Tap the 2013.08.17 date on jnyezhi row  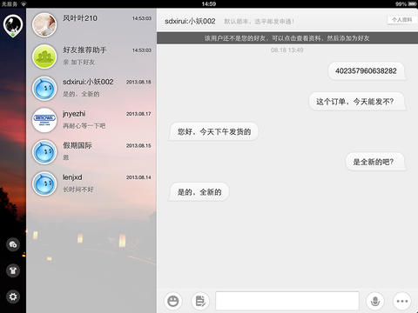click(x=138, y=114)
